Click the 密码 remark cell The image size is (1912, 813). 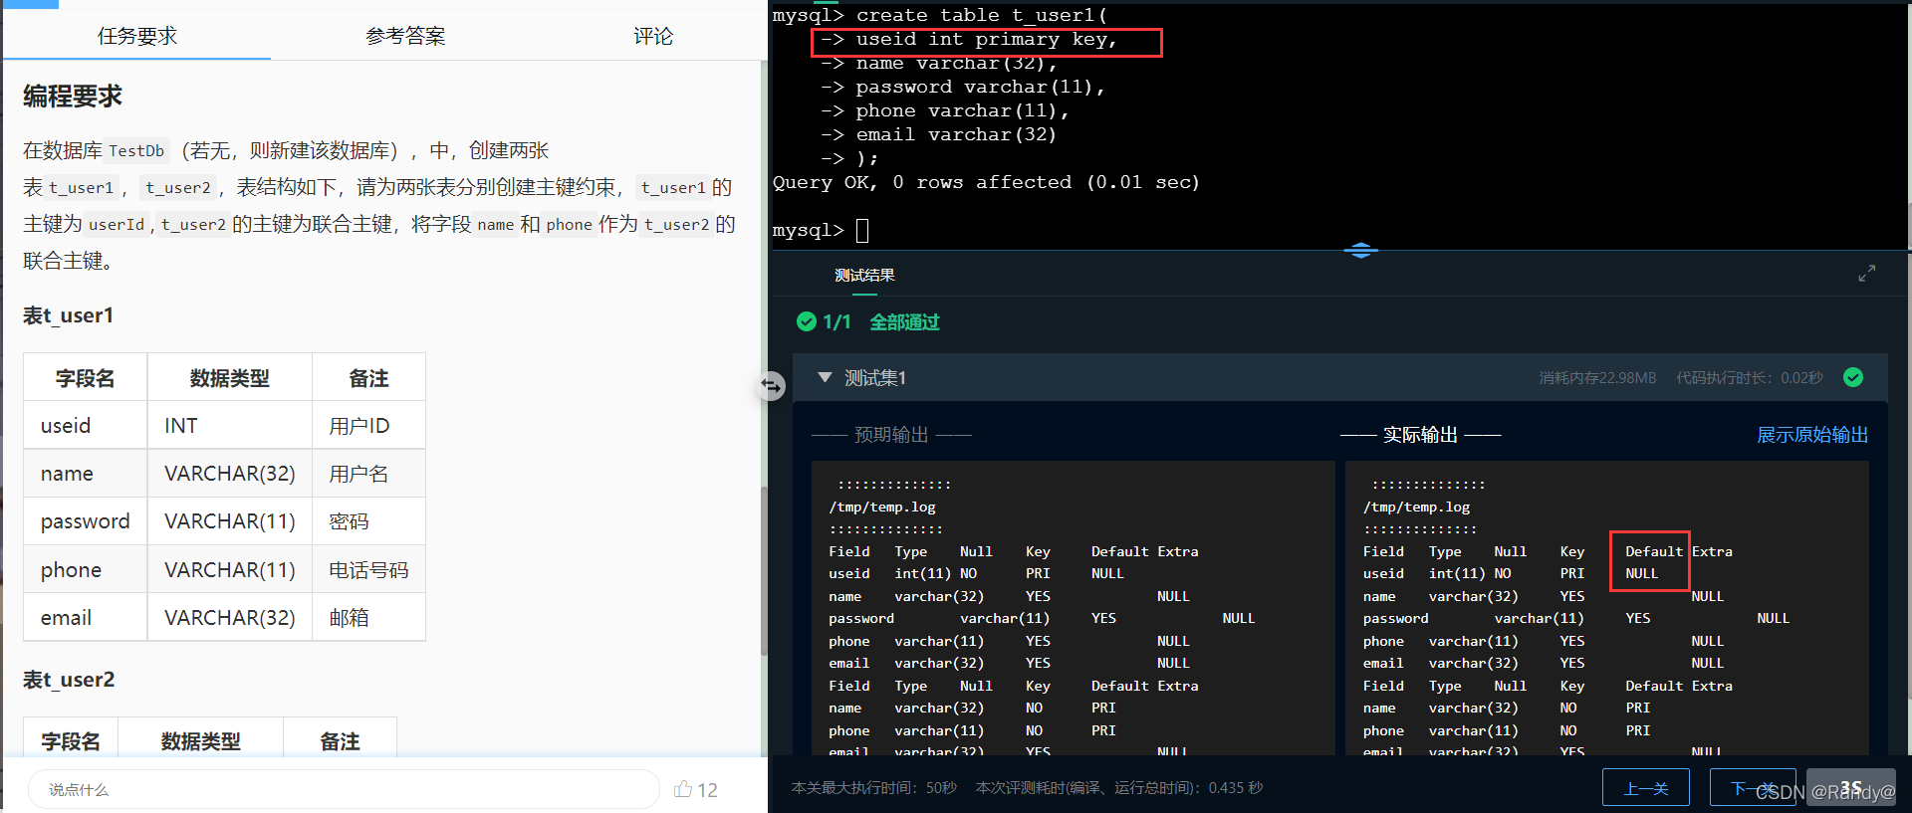coord(368,521)
